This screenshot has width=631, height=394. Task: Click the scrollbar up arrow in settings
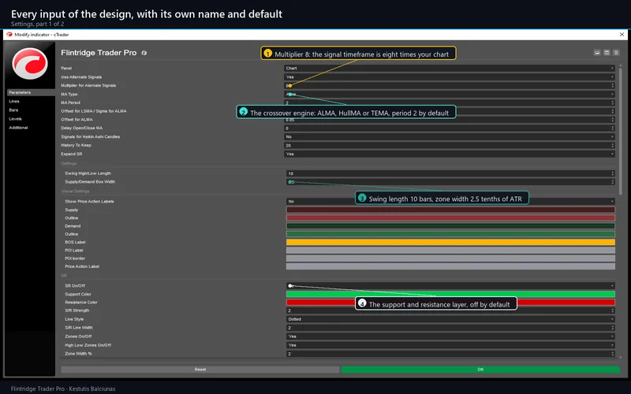620,65
